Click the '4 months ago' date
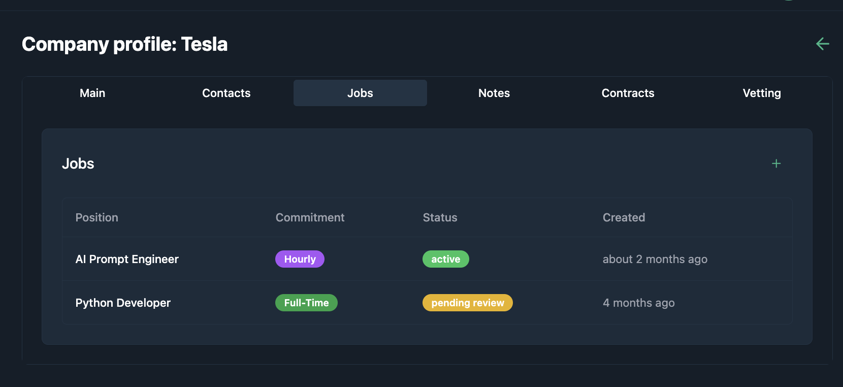This screenshot has height=387, width=843. [x=639, y=303]
